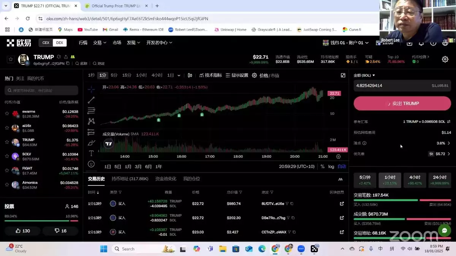
Task: Switch to the 关注 watchlist tab
Action: 20,79
